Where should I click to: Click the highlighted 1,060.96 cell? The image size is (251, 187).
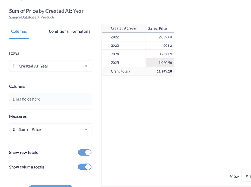point(160,63)
